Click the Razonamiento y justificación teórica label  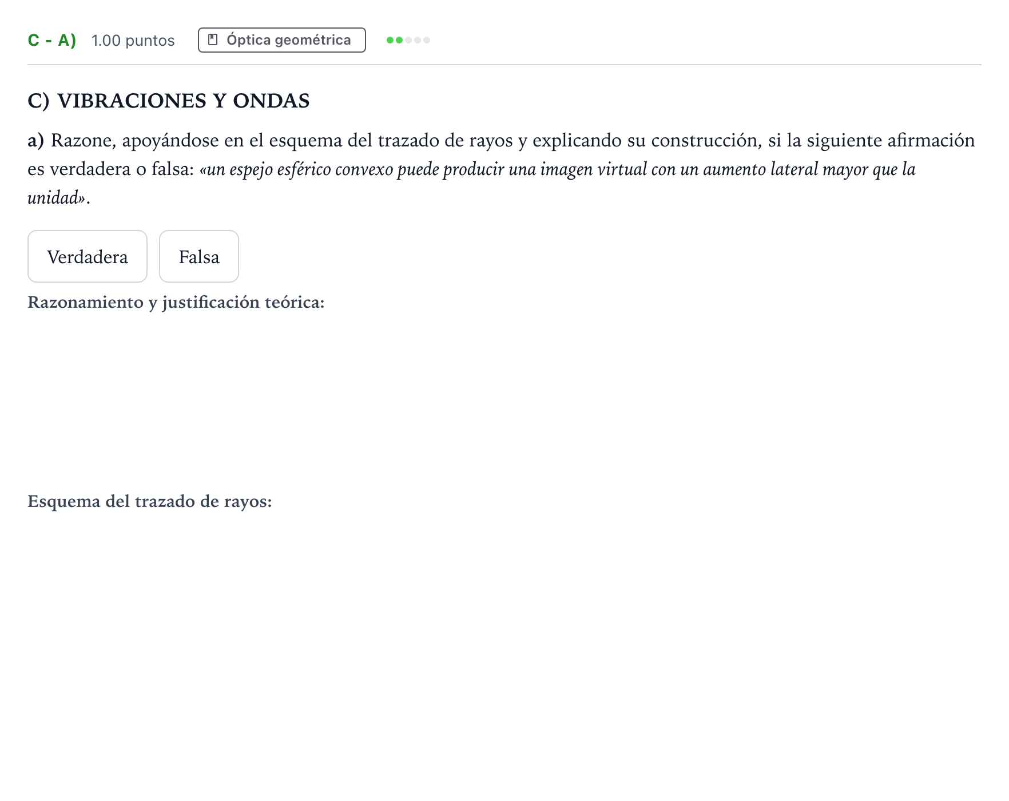pos(176,302)
